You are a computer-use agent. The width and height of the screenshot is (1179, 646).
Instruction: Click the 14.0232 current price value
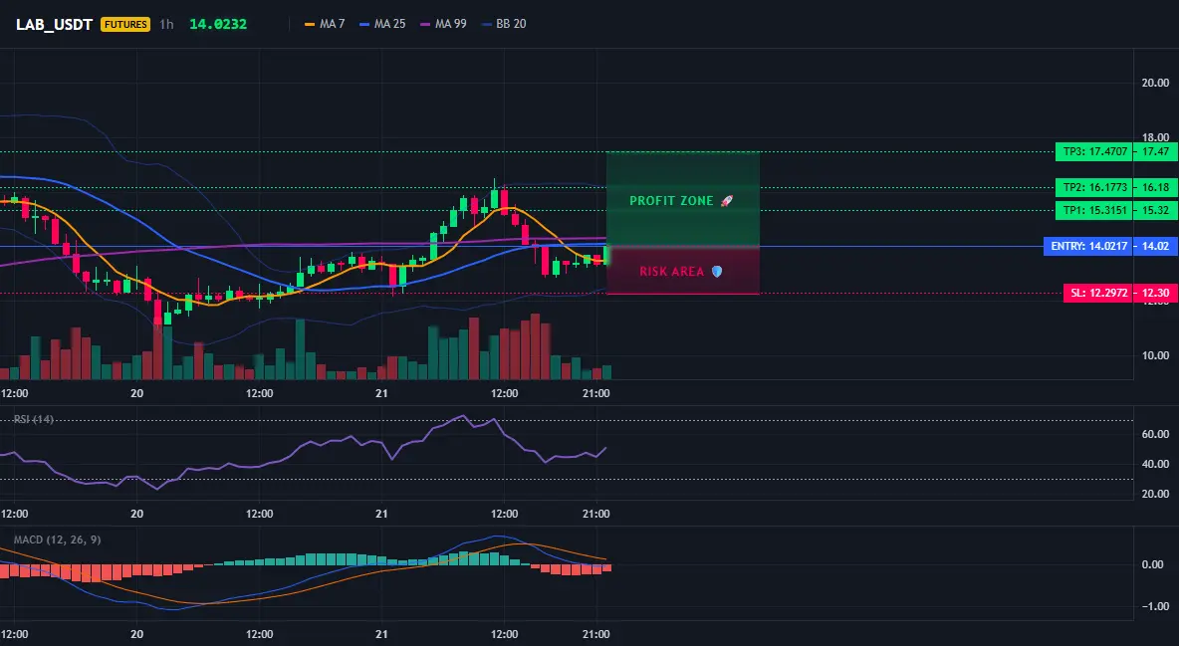[x=218, y=24]
